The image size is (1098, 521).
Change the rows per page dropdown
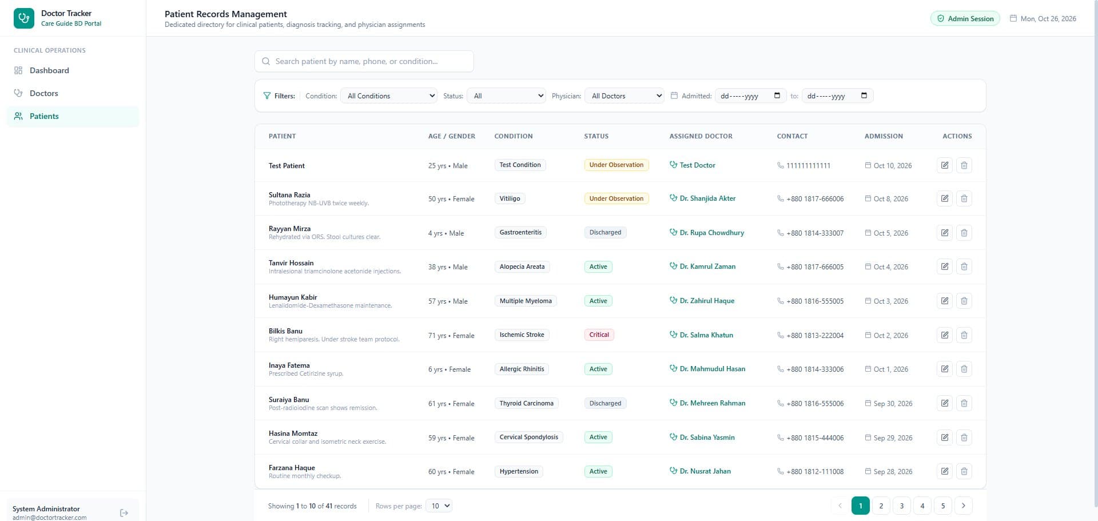click(439, 506)
